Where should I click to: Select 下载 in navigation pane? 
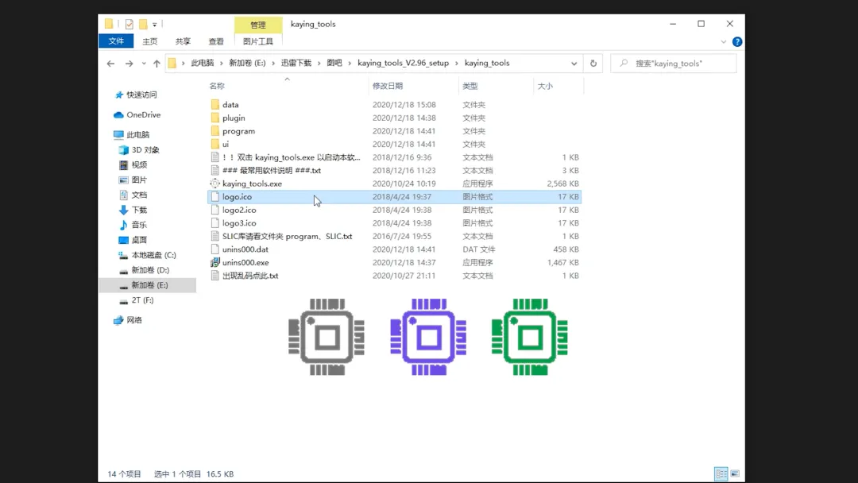point(139,210)
